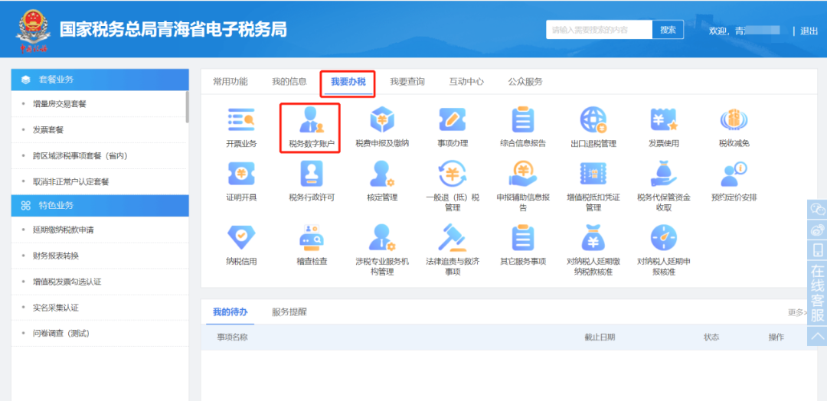Image resolution: width=827 pixels, height=401 pixels.
Task: Open 在线客服 online support
Action: 817,293
